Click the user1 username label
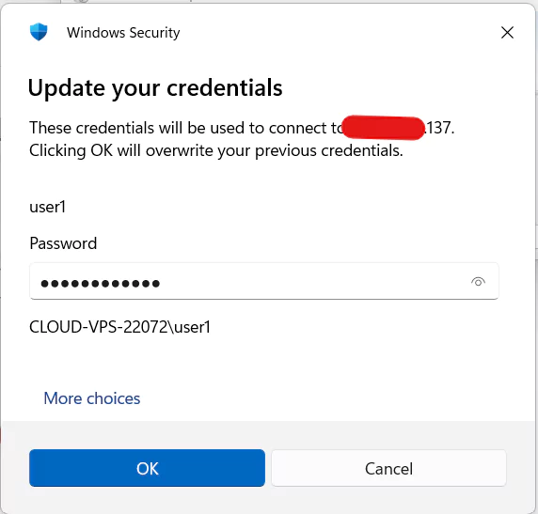The height and width of the screenshot is (514, 538). coord(47,207)
